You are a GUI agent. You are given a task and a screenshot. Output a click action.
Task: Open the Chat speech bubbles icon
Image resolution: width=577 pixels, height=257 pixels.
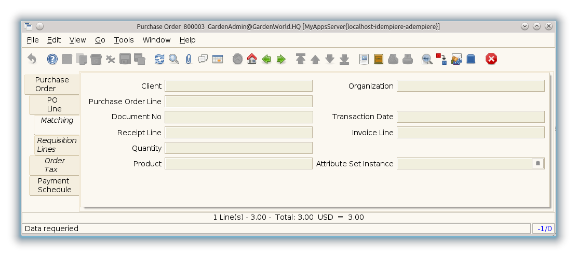(x=203, y=59)
